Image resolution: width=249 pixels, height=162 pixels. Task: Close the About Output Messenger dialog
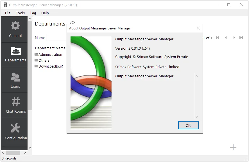coord(198,28)
